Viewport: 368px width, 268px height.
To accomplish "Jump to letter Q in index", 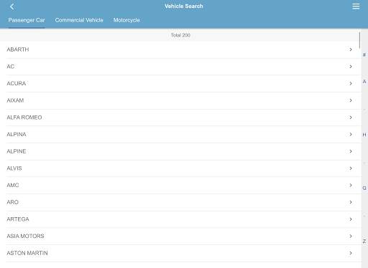I will click(x=364, y=188).
